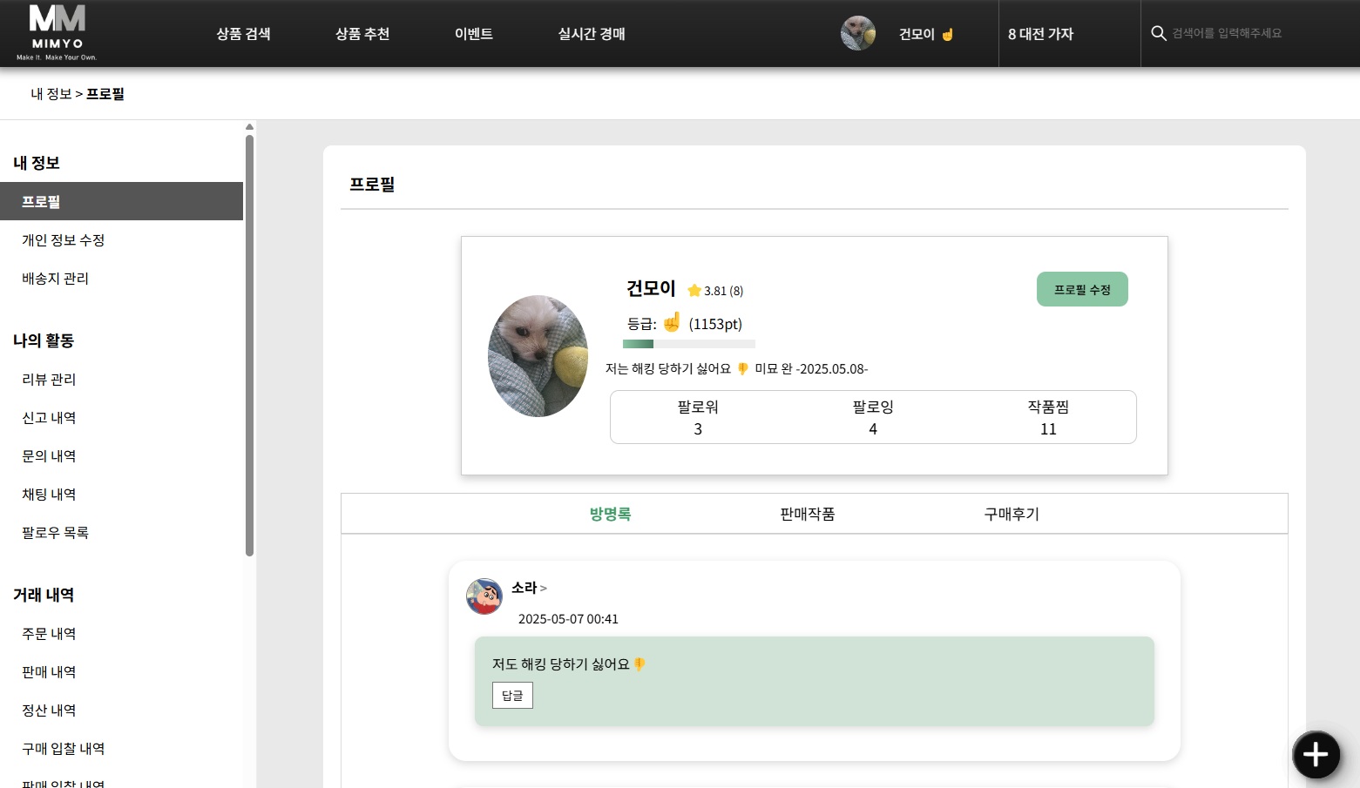Open 채팅 내역 in sidebar
The height and width of the screenshot is (788, 1360).
[121, 494]
